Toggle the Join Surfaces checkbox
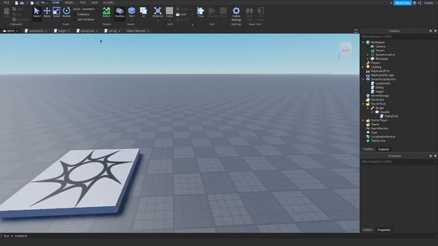The height and width of the screenshot is (246, 438). [x=75, y=20]
